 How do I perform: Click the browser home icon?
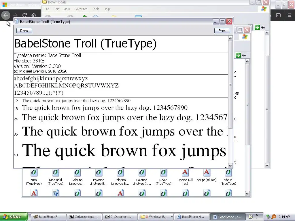(33, 15)
